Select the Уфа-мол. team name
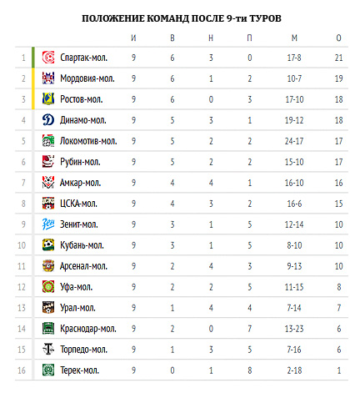Screen dimensions: 350x393 pyautogui.click(x=76, y=287)
